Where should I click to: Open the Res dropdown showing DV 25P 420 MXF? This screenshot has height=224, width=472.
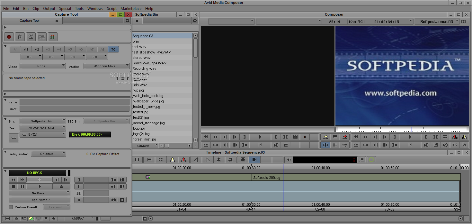click(43, 128)
